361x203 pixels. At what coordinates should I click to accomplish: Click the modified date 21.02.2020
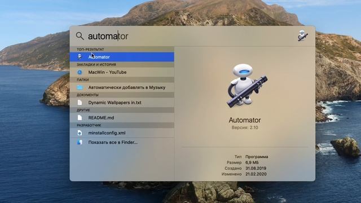256,174
